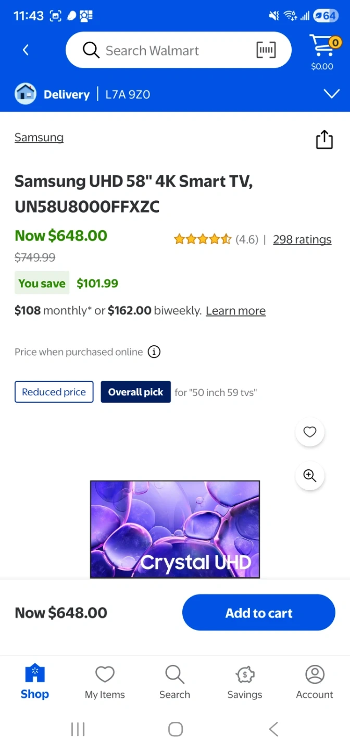
Task: Go to My Items tab
Action: tap(105, 682)
